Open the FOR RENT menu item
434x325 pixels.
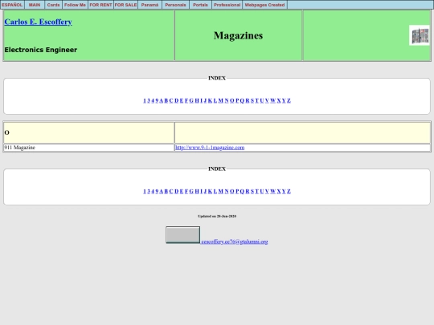coord(100,5)
